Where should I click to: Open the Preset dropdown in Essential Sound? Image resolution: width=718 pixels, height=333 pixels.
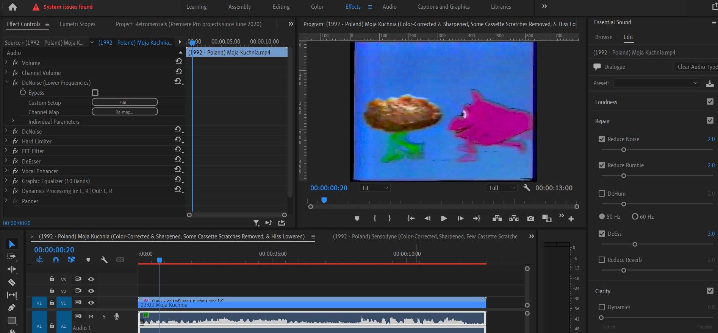[x=657, y=83]
